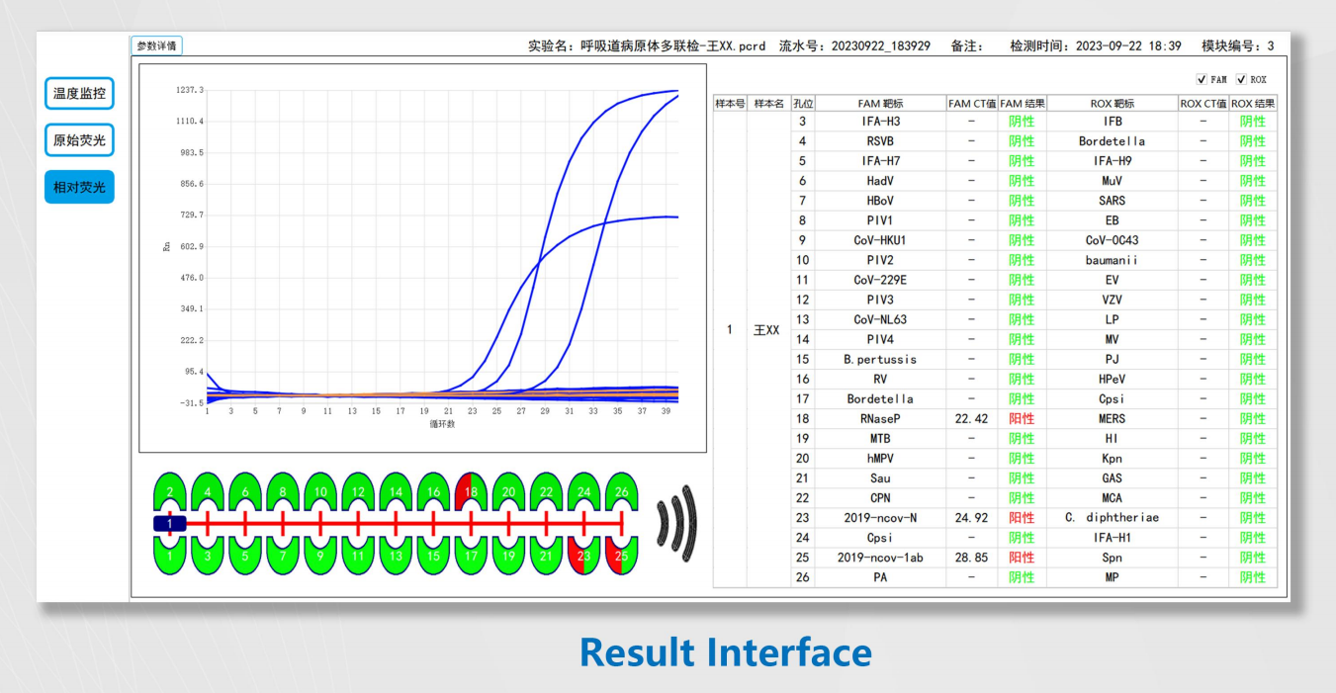
Task: Click green well 13 icon in the bottom row
Action: click(396, 555)
